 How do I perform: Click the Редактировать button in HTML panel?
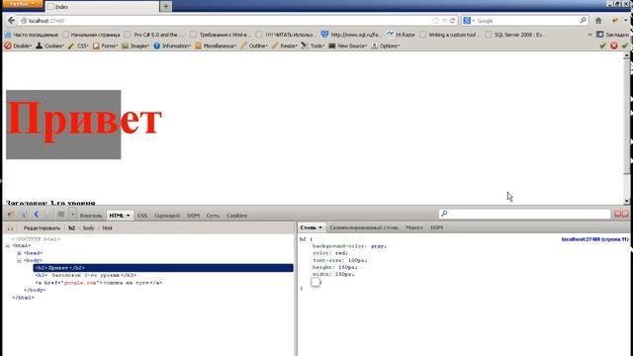(x=42, y=228)
